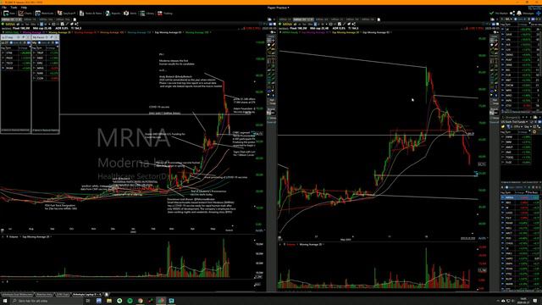Open Moving Average 20 label in right volume pane
This screenshot has width=542, height=305.
point(311,244)
